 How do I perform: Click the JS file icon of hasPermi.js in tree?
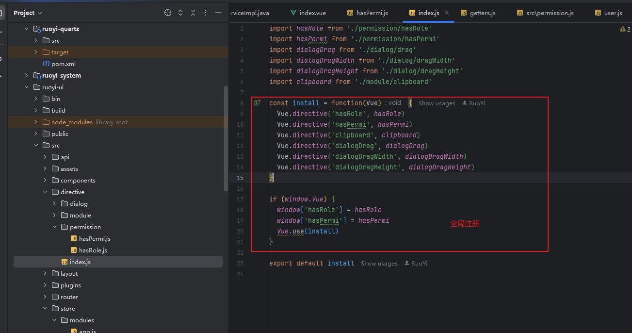[74, 238]
